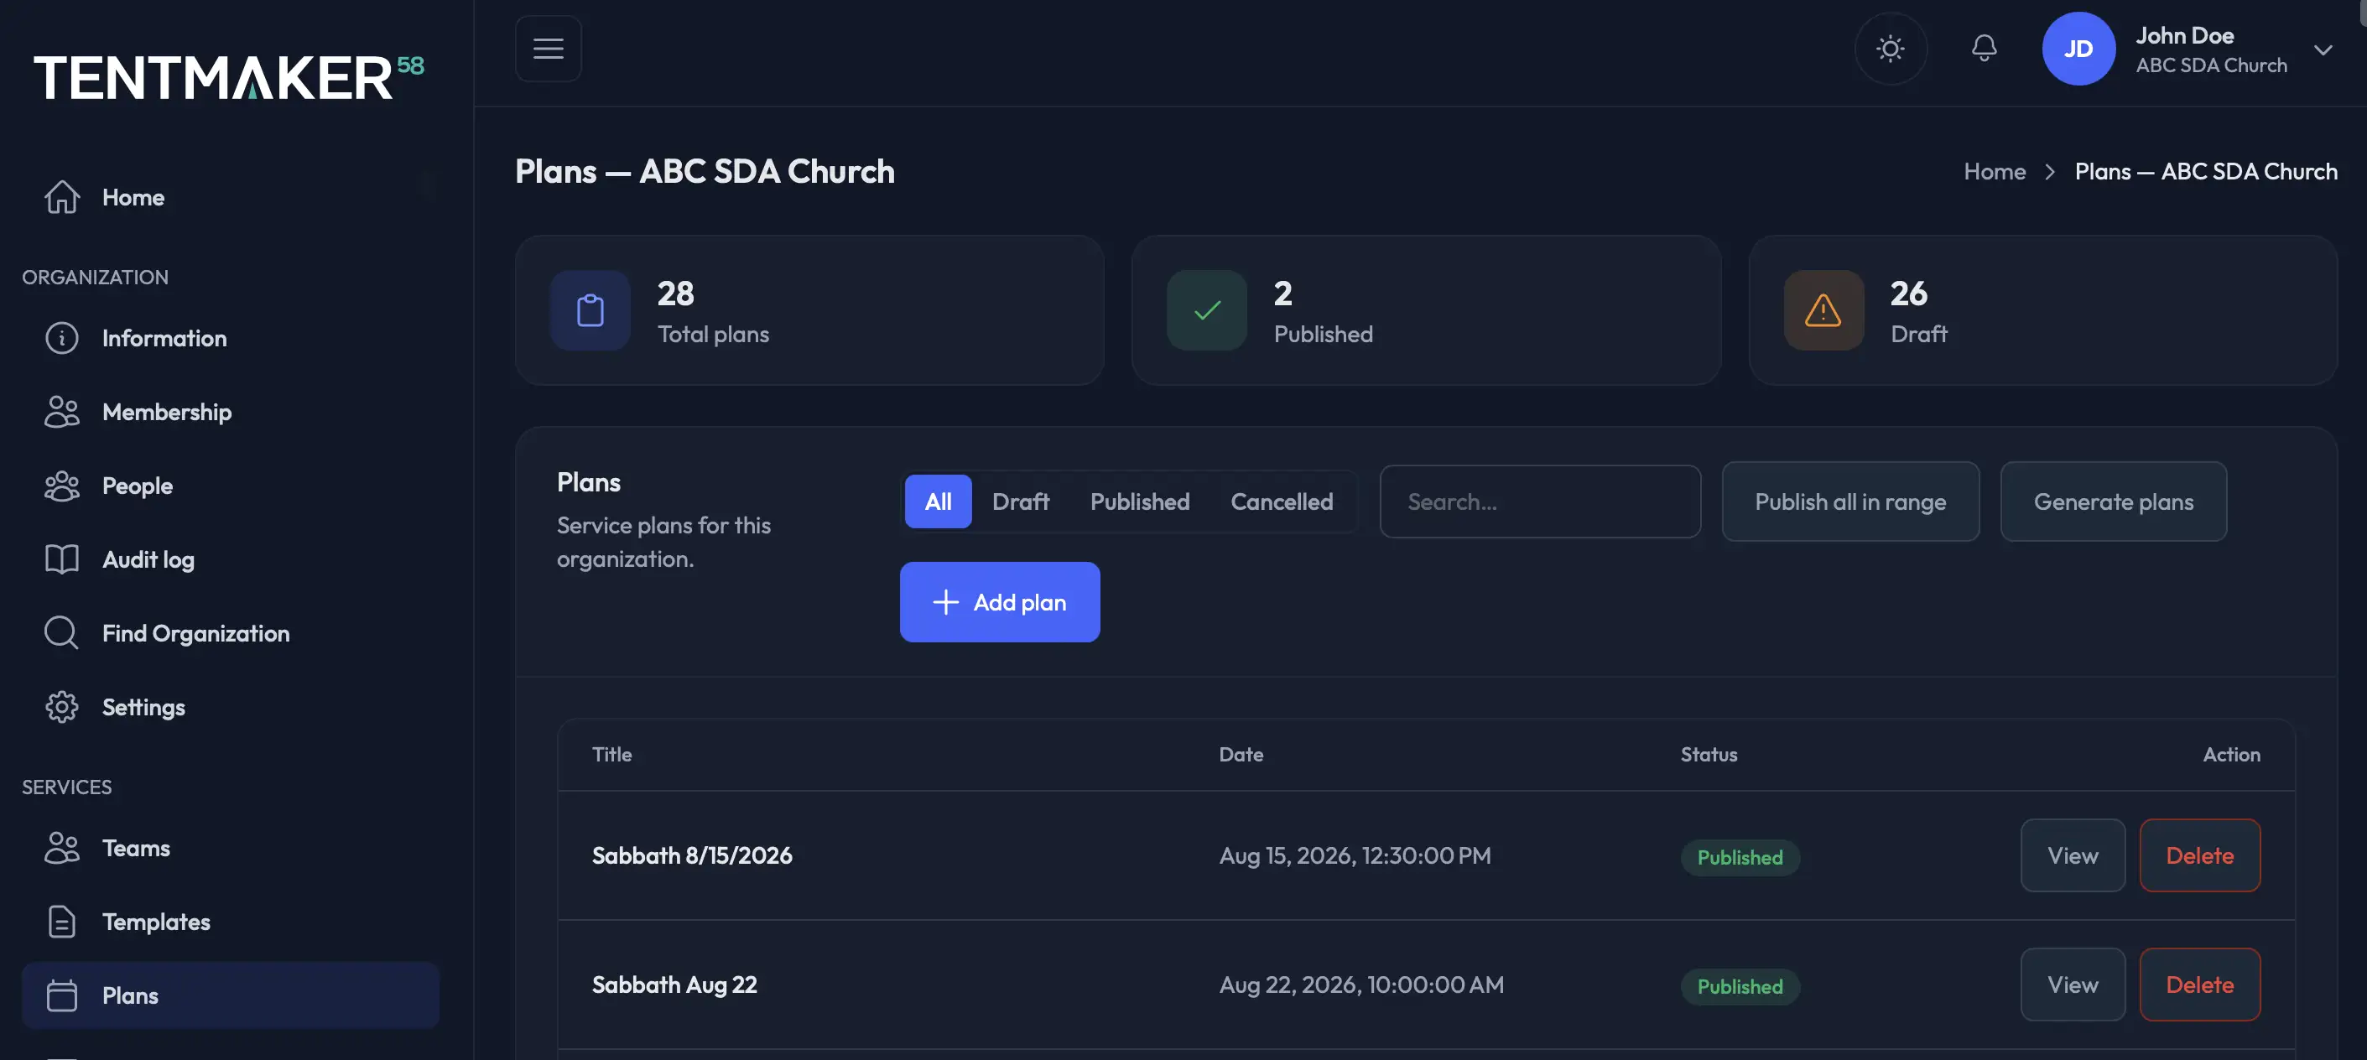Viewport: 2367px width, 1060px height.
Task: Click the Date column header
Action: coord(1241,754)
